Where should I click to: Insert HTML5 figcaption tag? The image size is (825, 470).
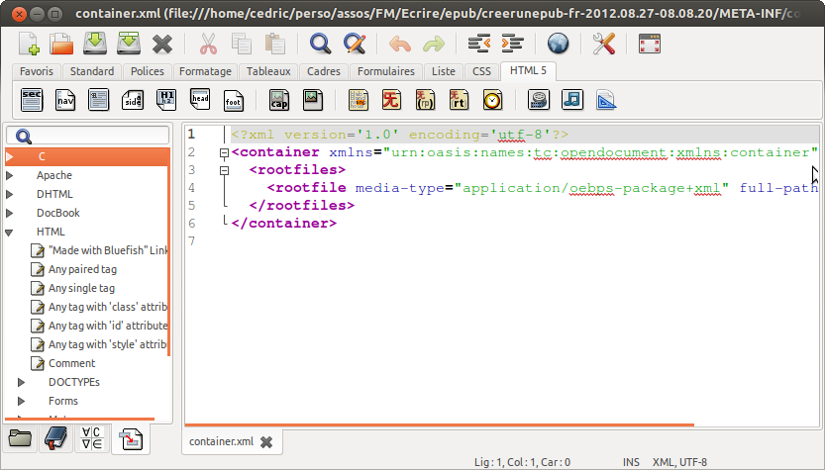(279, 100)
